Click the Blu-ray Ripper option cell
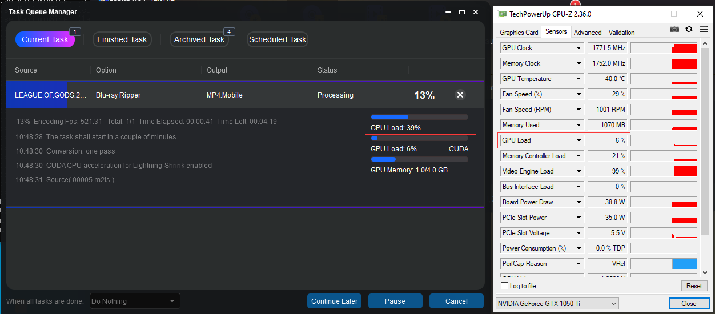The width and height of the screenshot is (715, 314). (x=118, y=95)
